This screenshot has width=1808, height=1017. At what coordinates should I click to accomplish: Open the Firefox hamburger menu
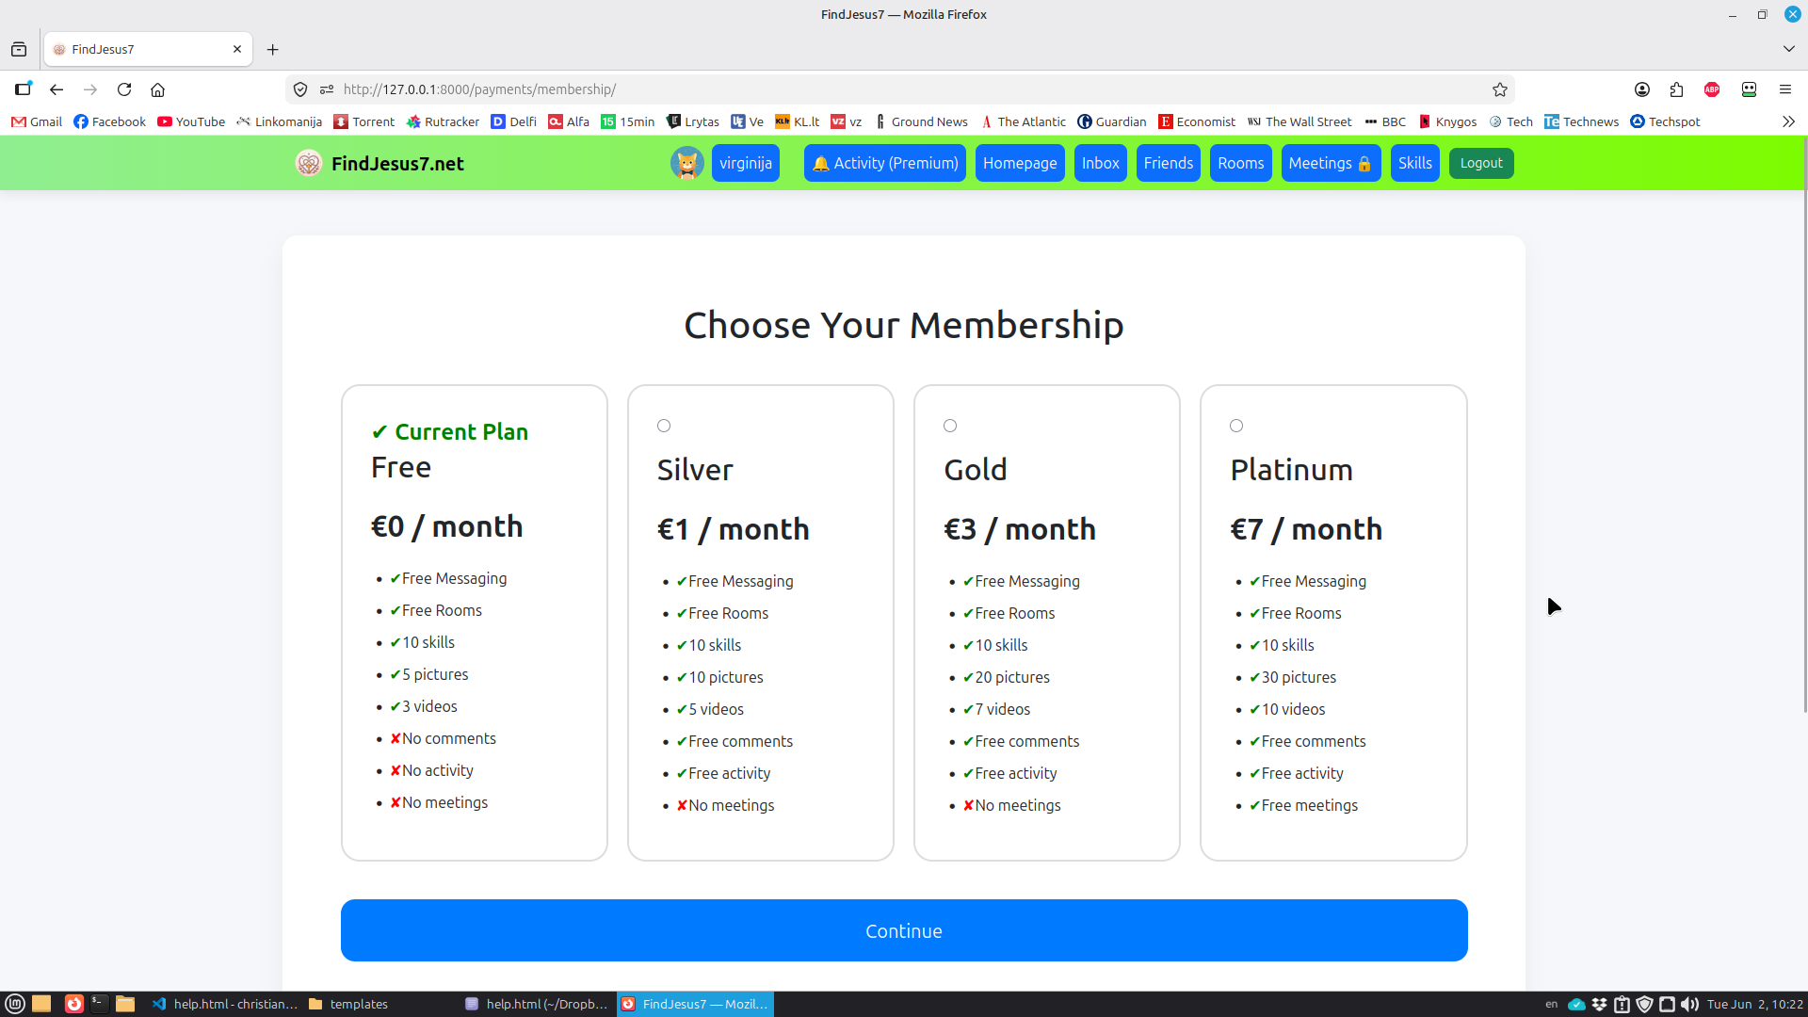1784,89
